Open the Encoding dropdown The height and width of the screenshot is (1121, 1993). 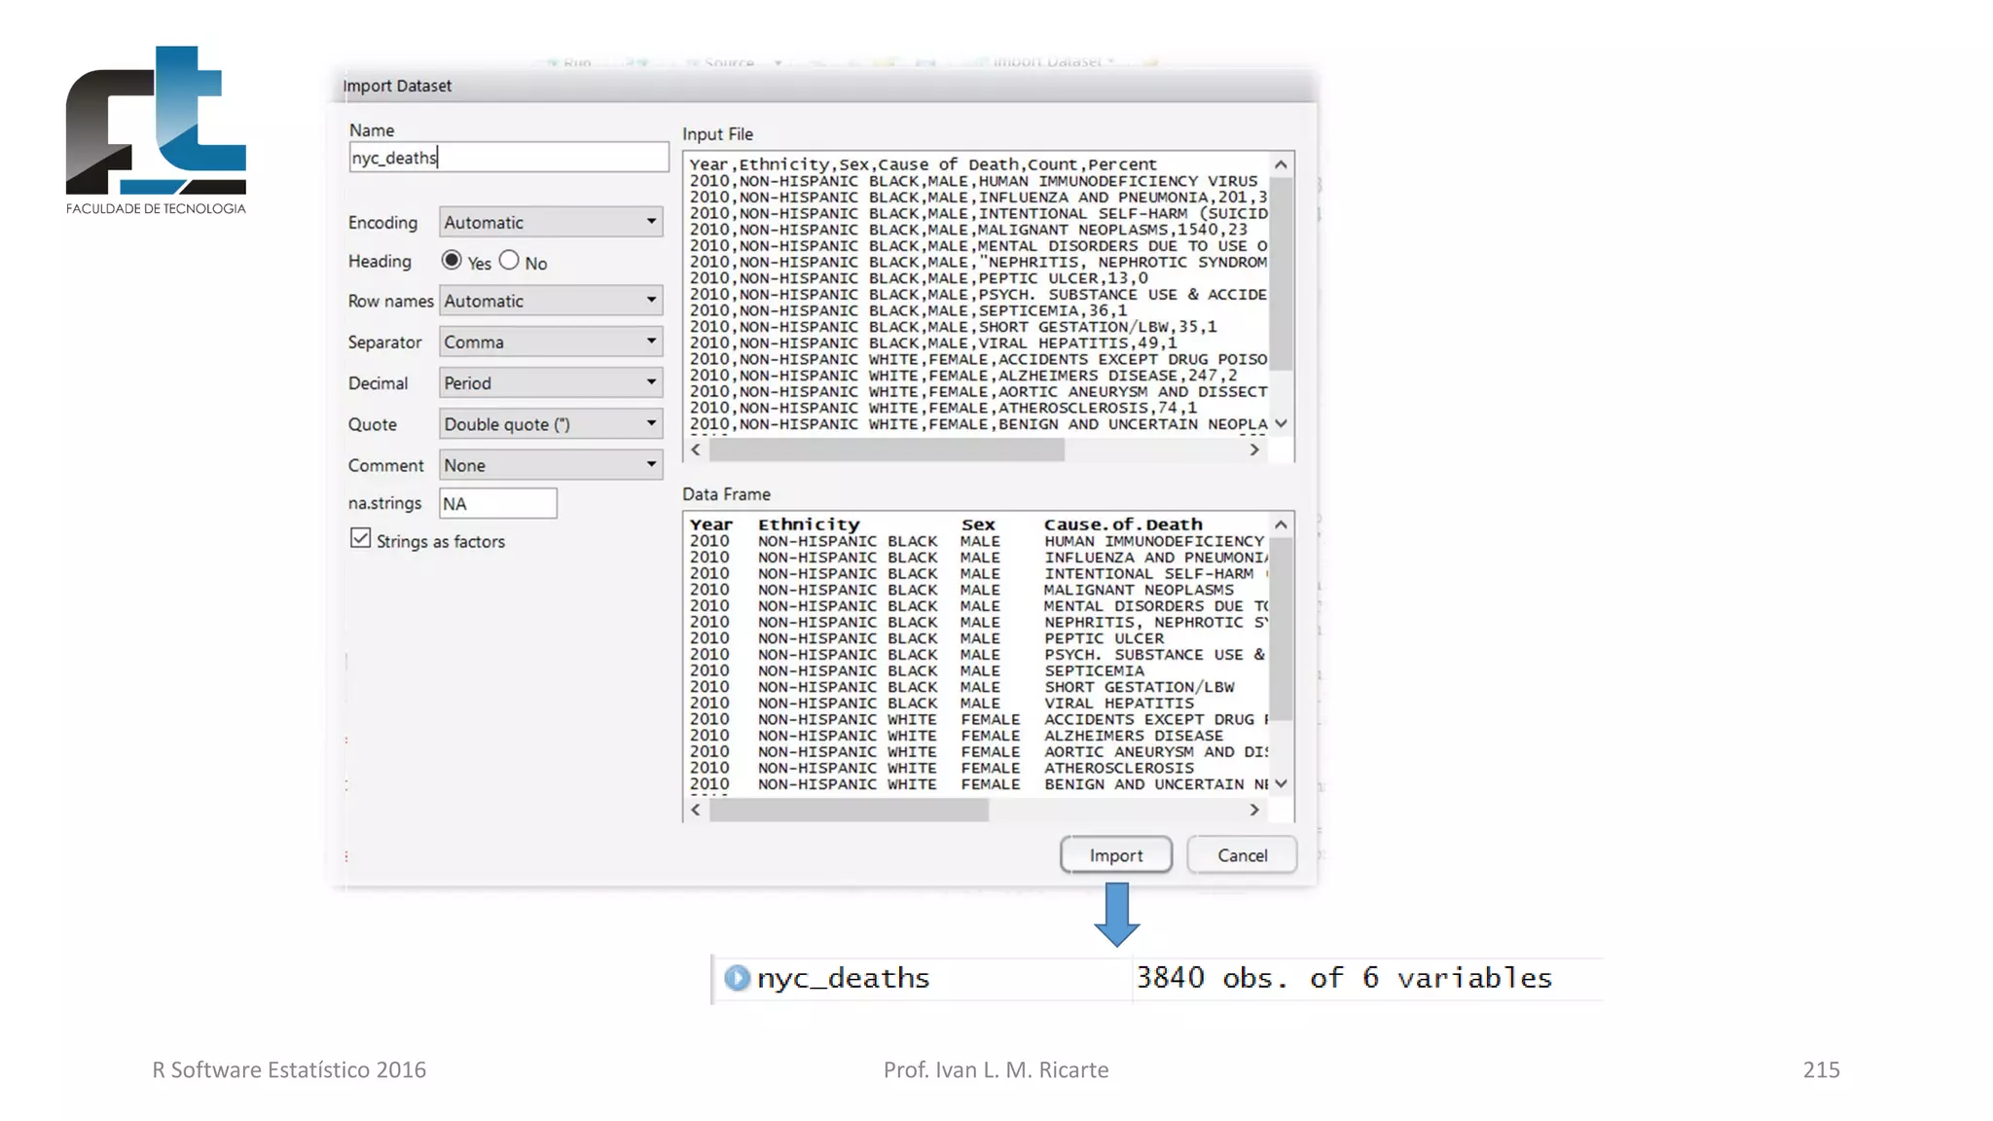(x=551, y=222)
